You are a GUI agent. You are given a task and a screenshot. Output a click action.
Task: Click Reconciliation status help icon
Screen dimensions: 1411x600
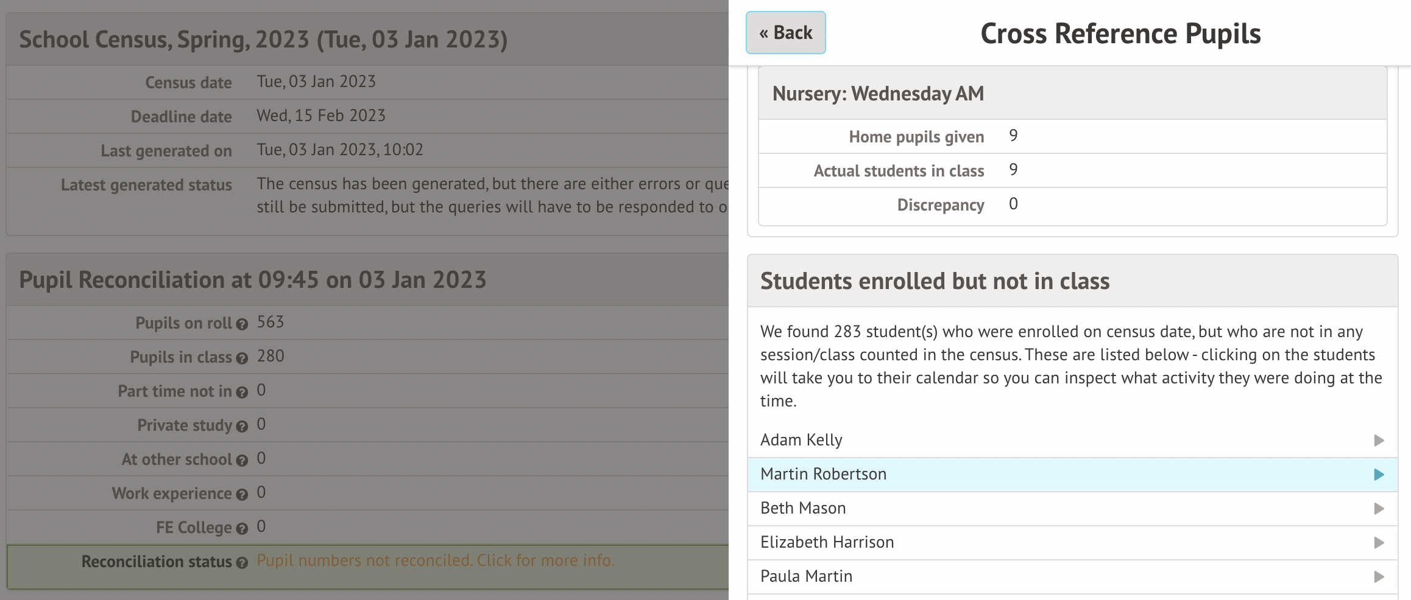[x=242, y=563]
